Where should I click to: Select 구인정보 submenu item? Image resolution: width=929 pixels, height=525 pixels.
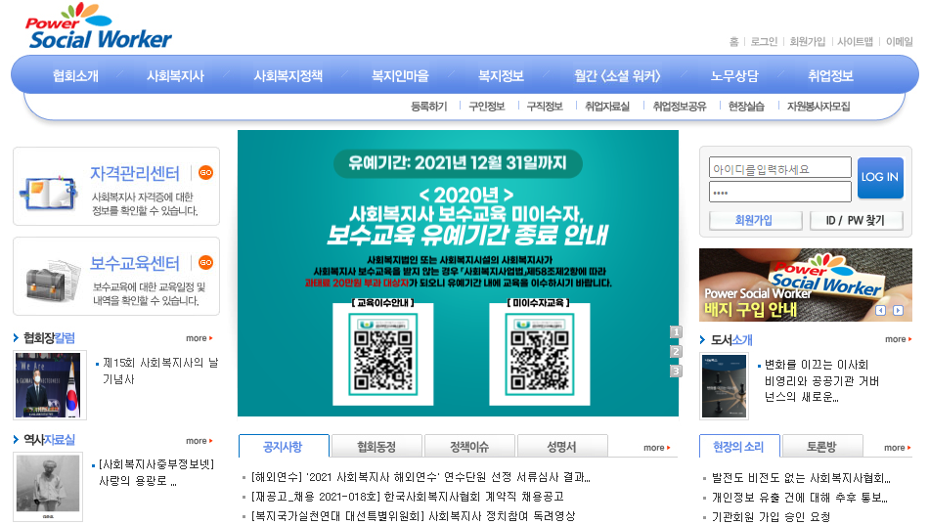[486, 106]
